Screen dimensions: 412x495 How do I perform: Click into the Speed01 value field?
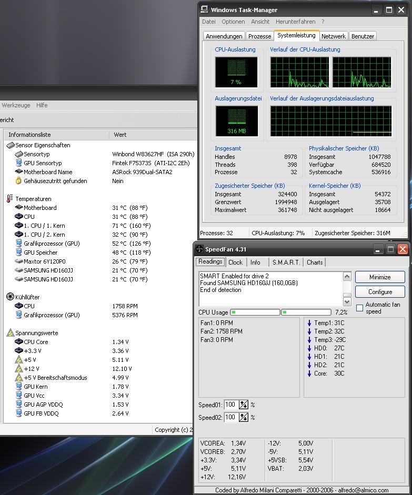point(232,405)
